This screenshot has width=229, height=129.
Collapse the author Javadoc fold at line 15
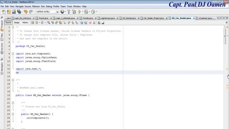[13, 80]
